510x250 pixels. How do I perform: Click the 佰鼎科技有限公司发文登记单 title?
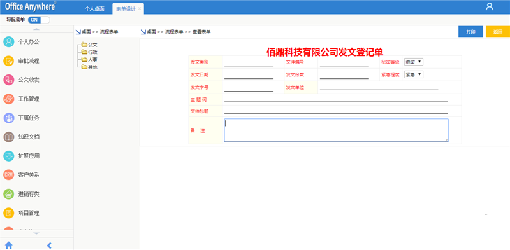[x=325, y=52]
